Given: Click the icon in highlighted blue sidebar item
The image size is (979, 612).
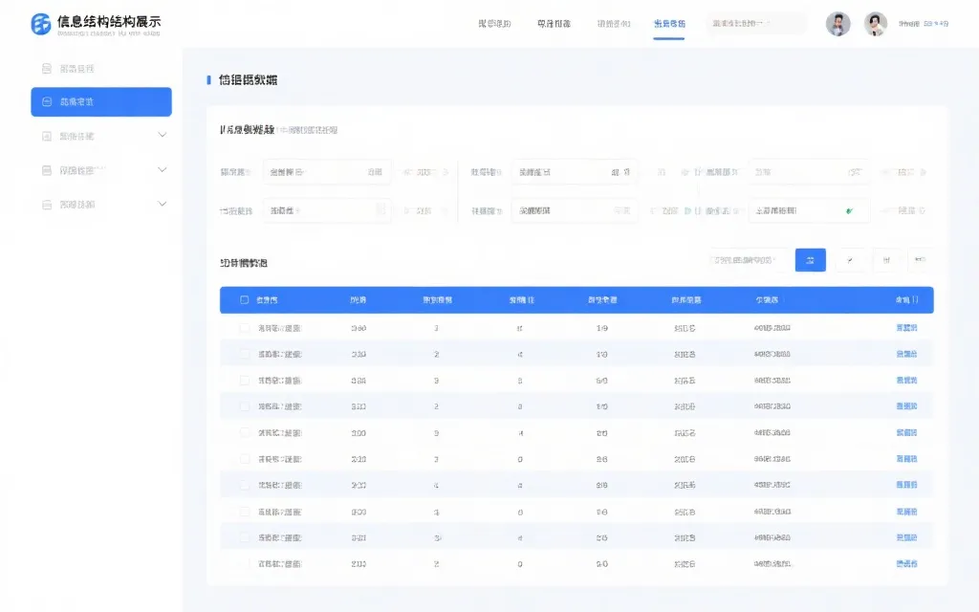Looking at the screenshot, I should (x=47, y=101).
